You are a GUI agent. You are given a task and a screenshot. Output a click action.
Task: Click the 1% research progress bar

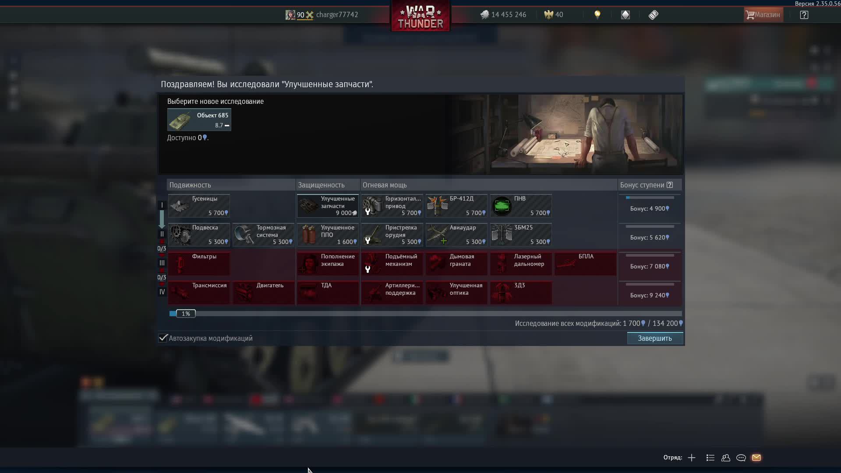click(186, 314)
